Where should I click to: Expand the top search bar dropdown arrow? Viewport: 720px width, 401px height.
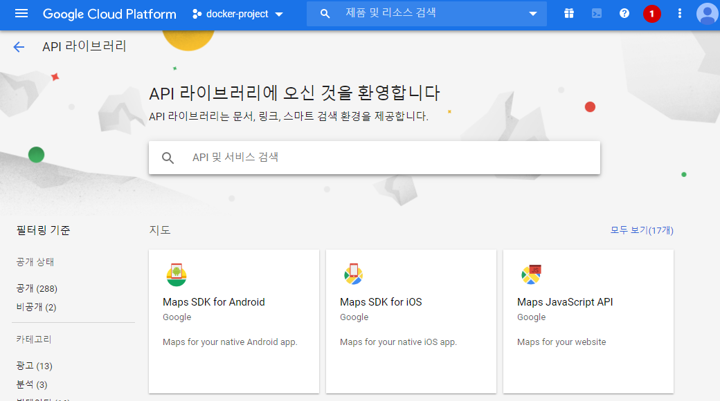[x=532, y=14]
